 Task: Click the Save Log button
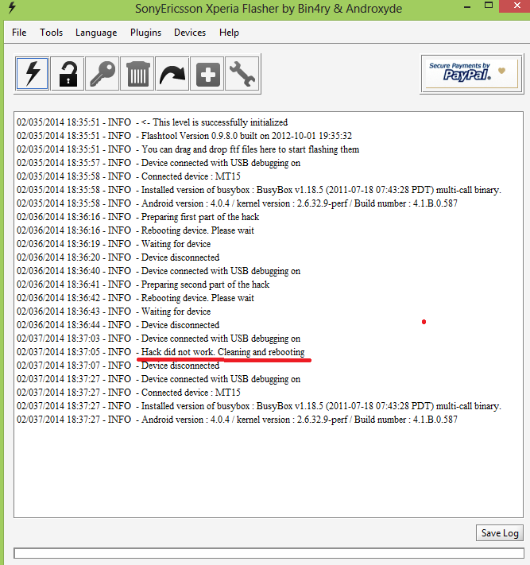(x=500, y=533)
